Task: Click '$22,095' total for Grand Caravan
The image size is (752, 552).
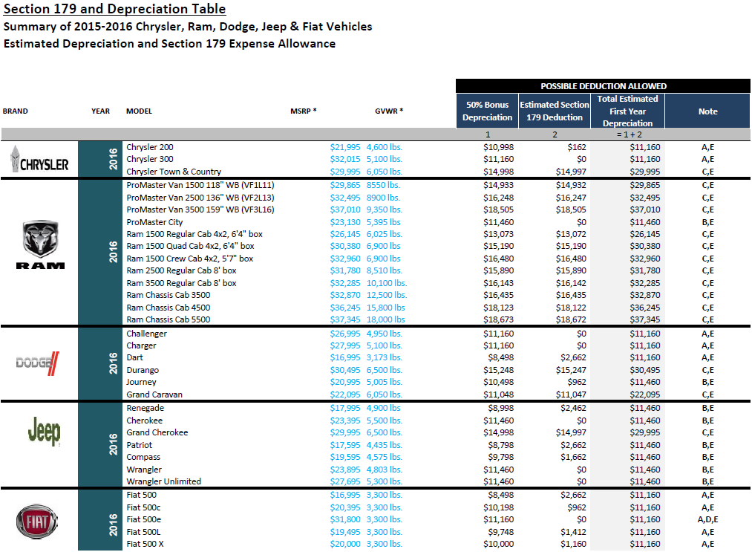Action: coord(644,394)
